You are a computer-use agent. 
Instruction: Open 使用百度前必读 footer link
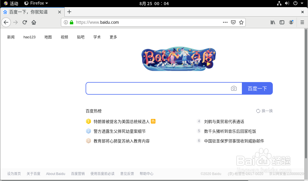[x=102, y=174]
